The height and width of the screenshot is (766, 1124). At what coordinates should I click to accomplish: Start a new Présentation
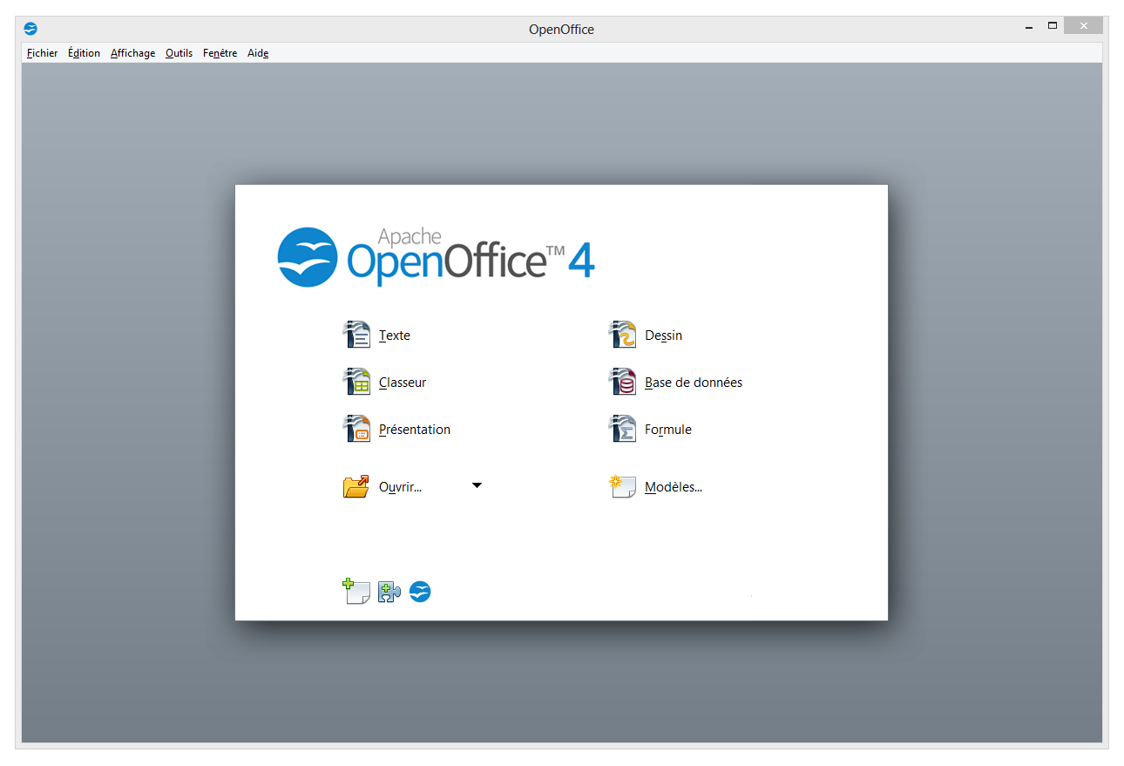tap(414, 429)
